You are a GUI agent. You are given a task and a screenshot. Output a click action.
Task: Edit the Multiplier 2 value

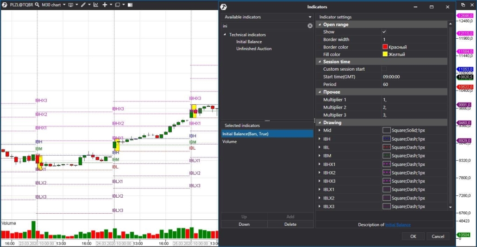(x=414, y=107)
